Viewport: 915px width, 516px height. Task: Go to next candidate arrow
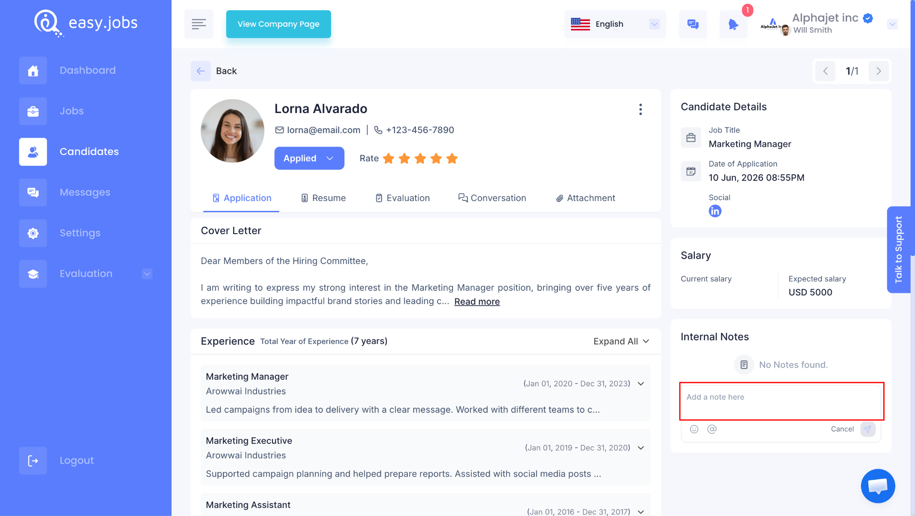click(x=878, y=71)
